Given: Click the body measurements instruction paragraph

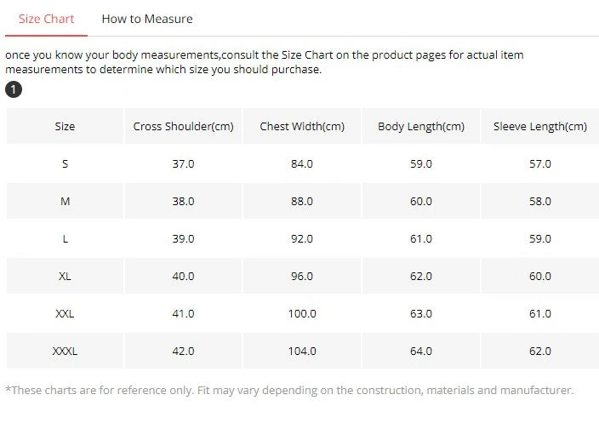Looking at the screenshot, I should tap(265, 62).
